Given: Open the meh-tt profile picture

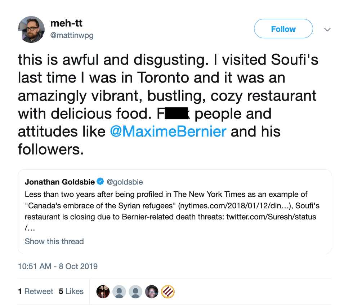Looking at the screenshot, I should coord(31,29).
